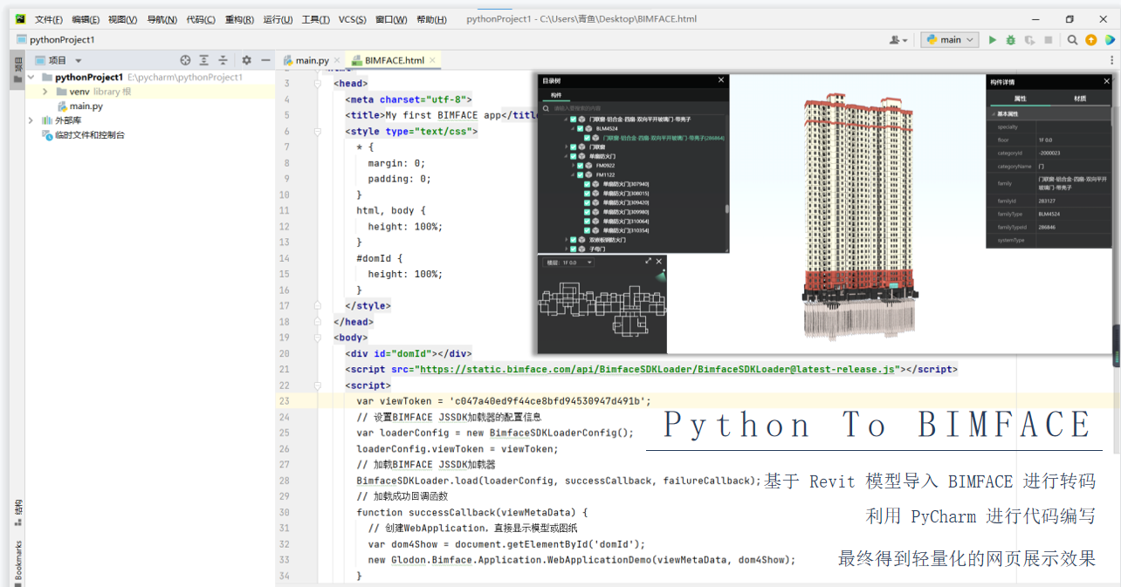Select main.py in the Project tree
This screenshot has height=587, width=1121.
(x=86, y=106)
